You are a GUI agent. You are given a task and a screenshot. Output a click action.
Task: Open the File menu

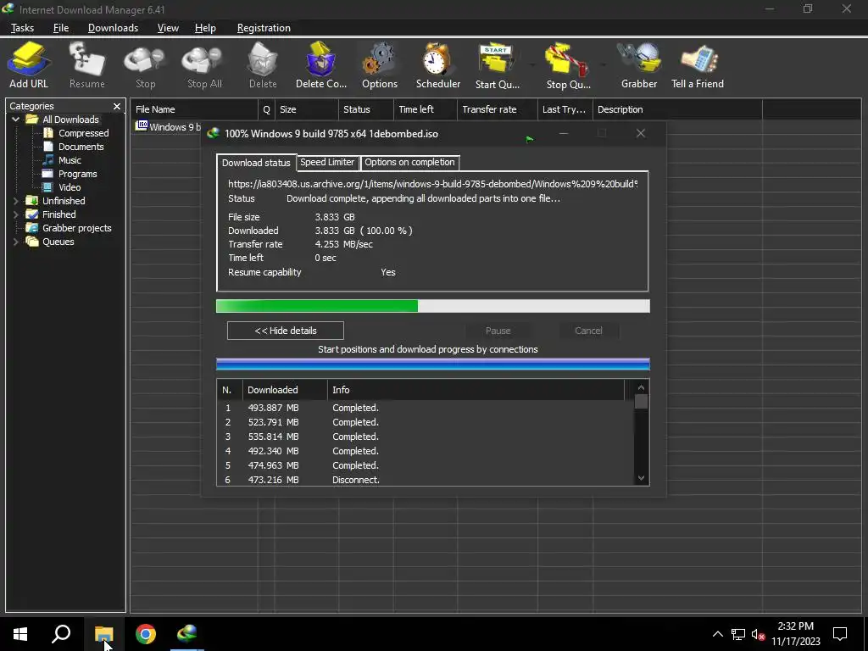[x=61, y=28]
